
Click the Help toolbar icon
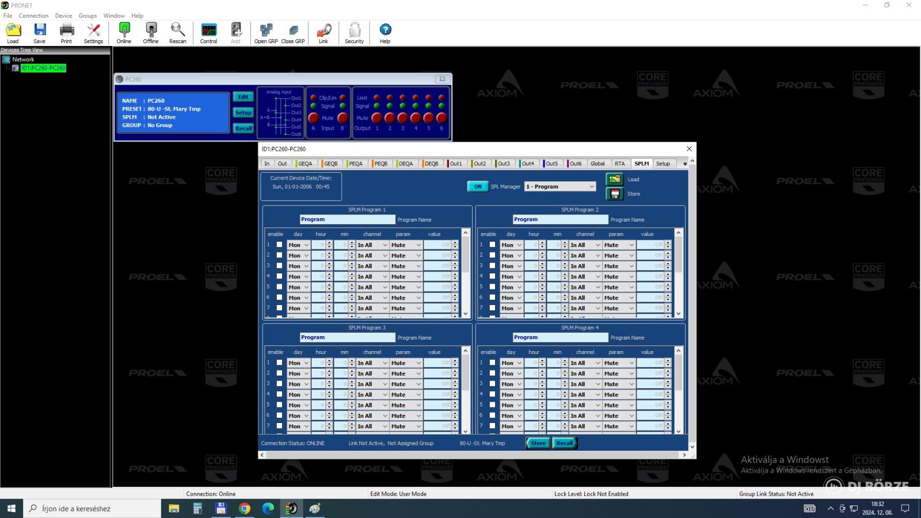tap(385, 33)
